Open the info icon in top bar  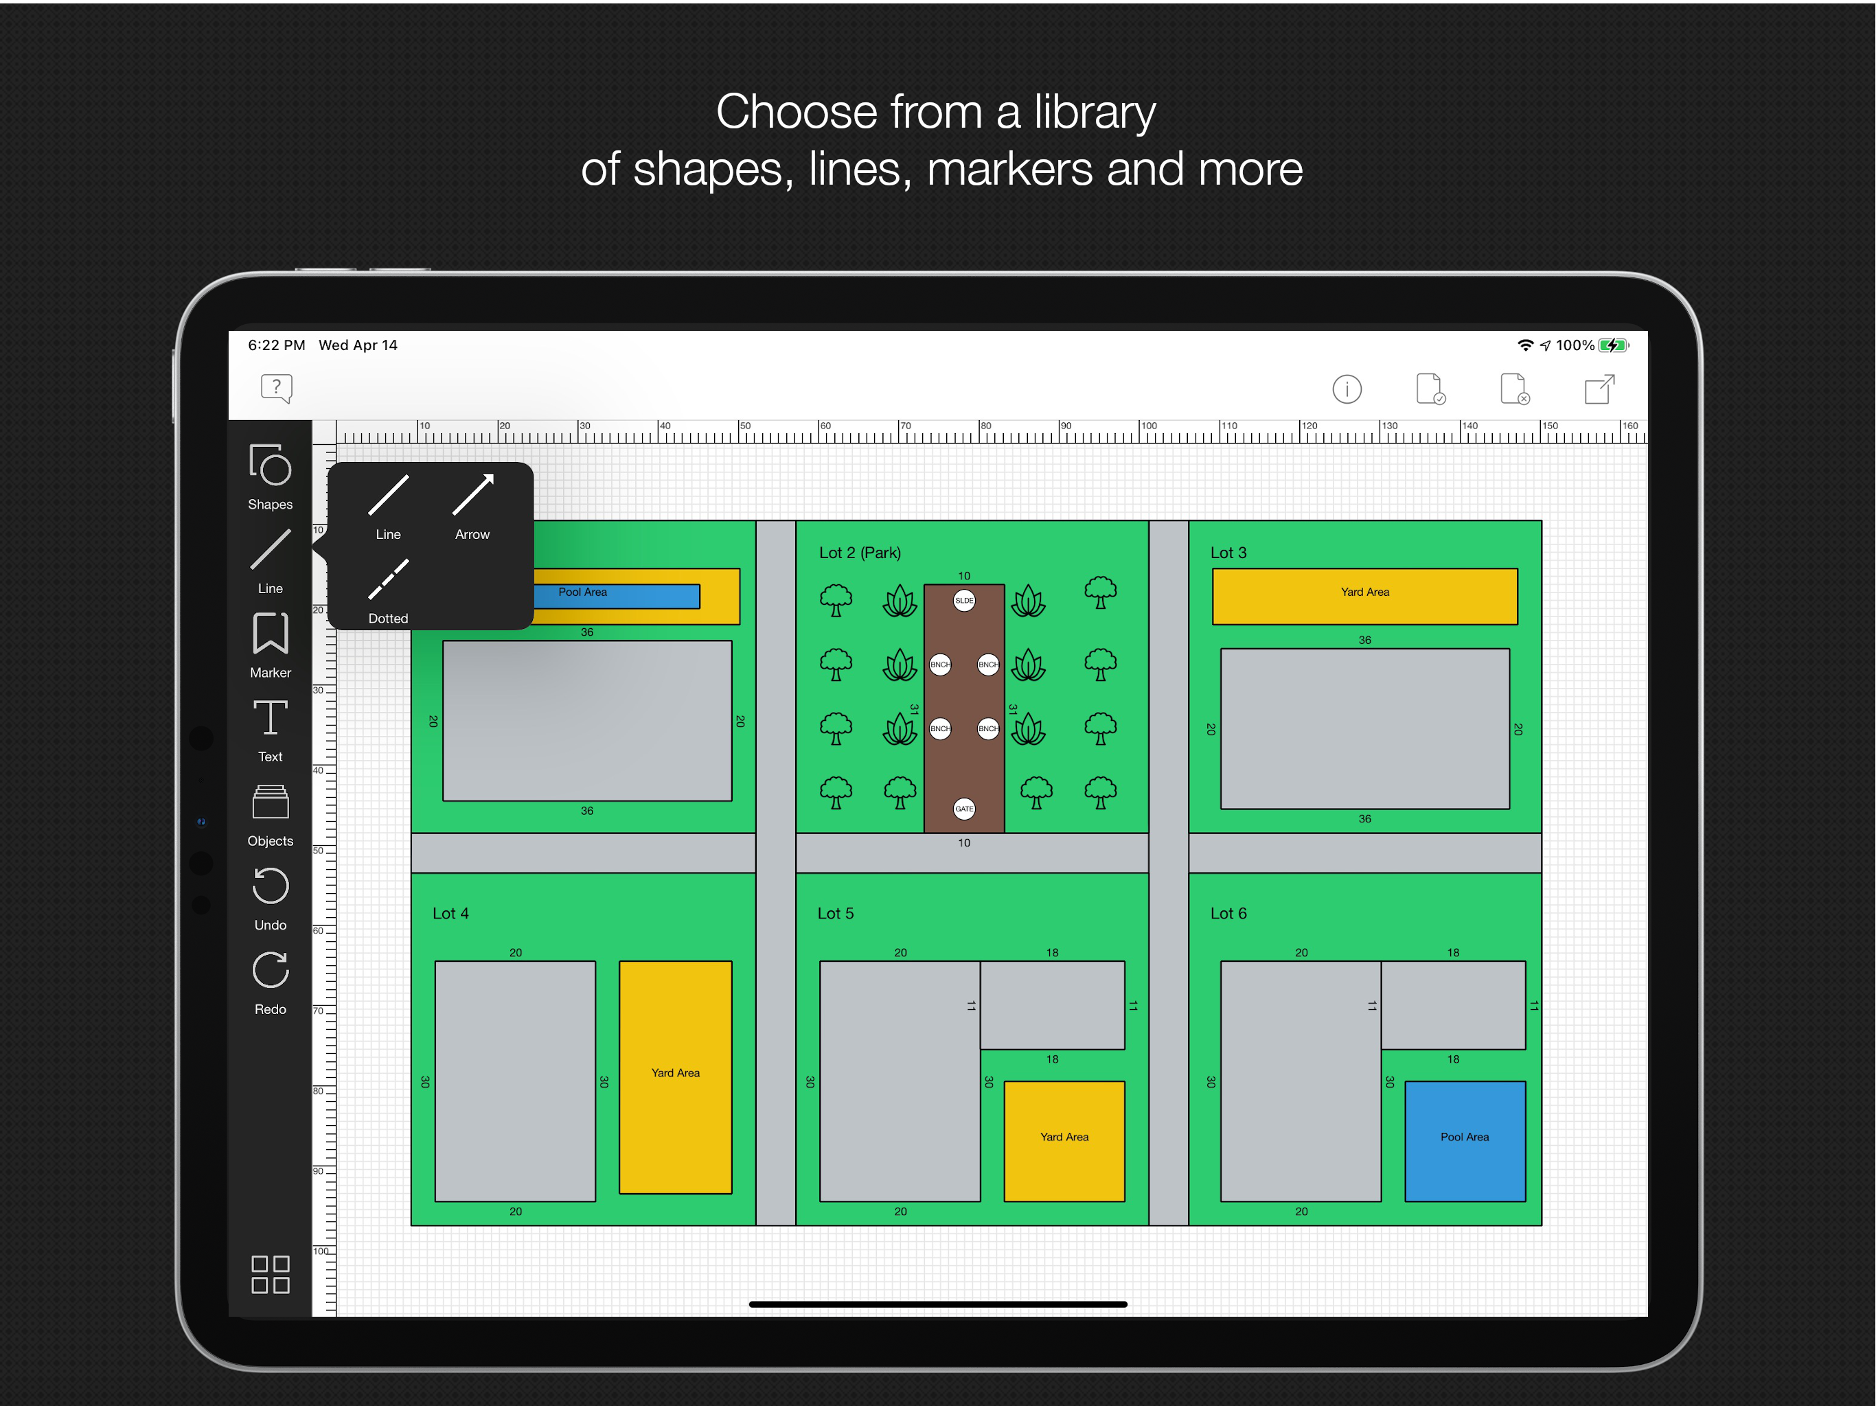tap(1346, 389)
